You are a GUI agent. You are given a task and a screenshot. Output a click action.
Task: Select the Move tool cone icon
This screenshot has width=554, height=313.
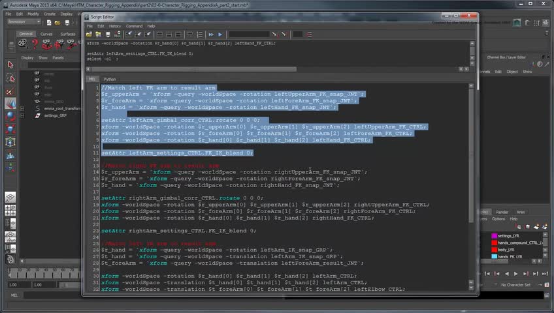[x=10, y=103]
